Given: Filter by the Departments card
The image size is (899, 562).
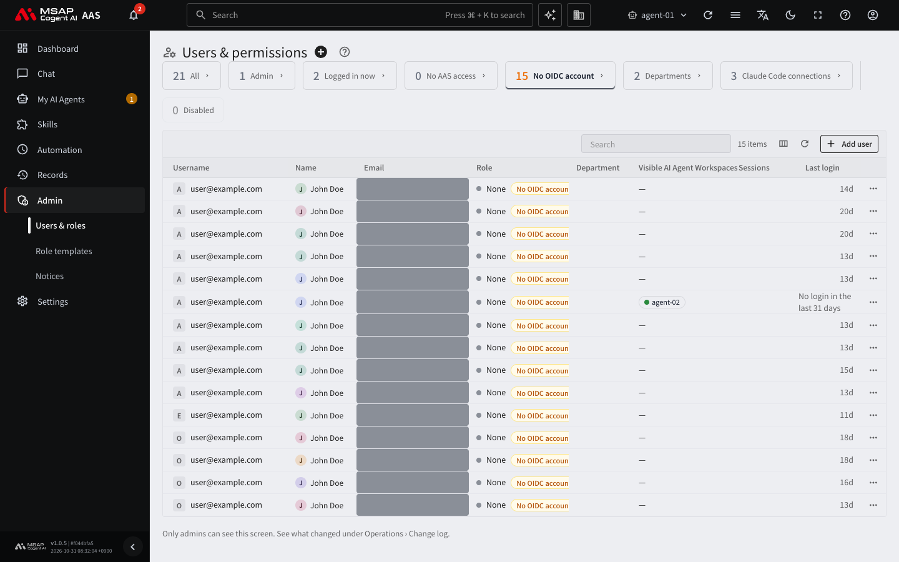Looking at the screenshot, I should pyautogui.click(x=668, y=76).
